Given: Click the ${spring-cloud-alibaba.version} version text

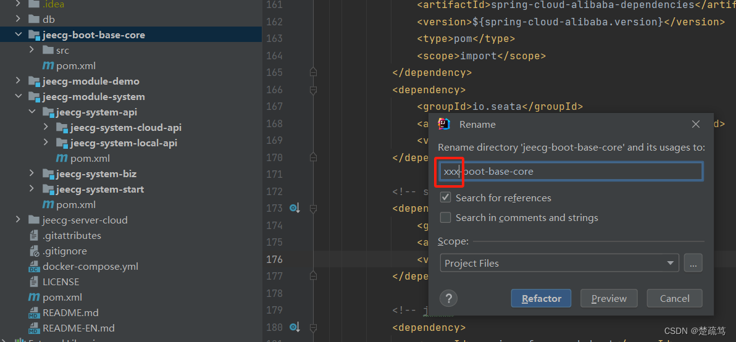Looking at the screenshot, I should click(x=567, y=22).
